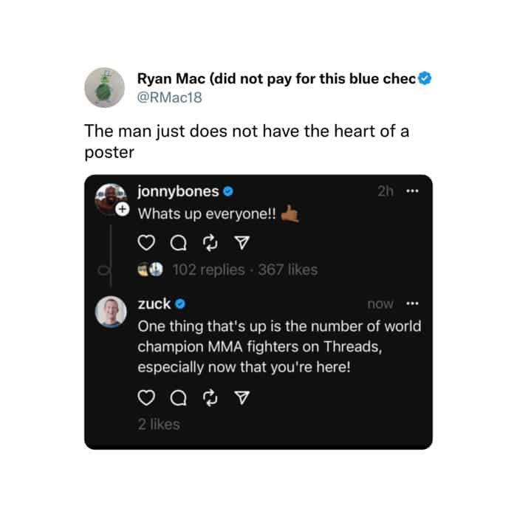Repost zuck's reply
This screenshot has width=517, height=517.
(210, 398)
